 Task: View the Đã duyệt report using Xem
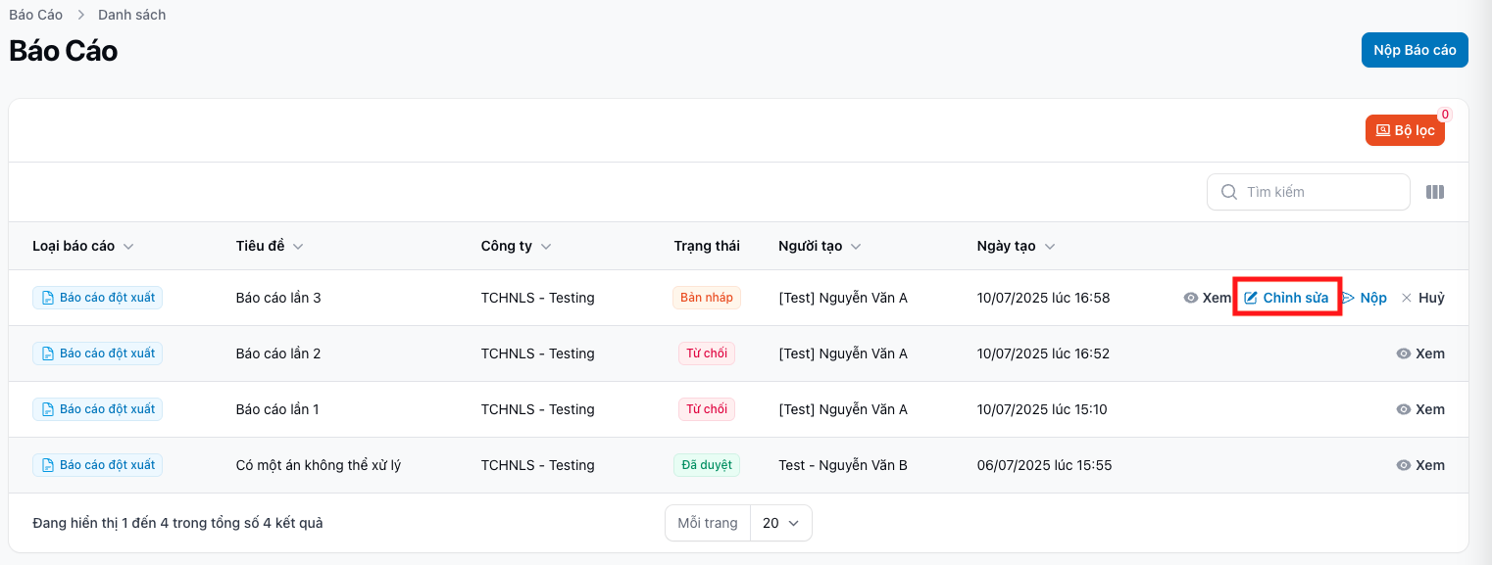point(1419,465)
